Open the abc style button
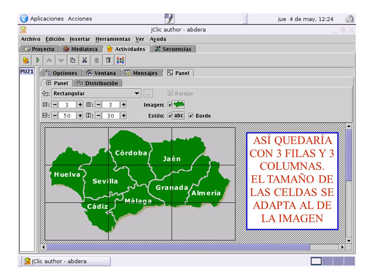 click(179, 115)
